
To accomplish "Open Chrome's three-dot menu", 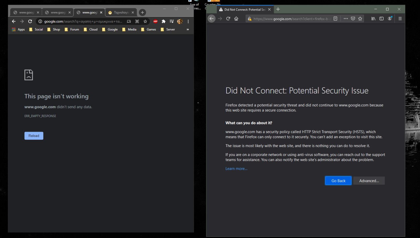I will tap(188, 21).
